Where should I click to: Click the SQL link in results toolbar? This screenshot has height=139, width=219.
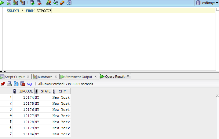30,84
